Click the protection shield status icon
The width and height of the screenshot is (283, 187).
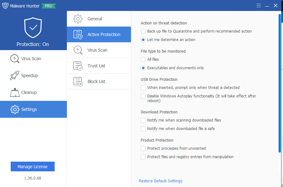[33, 28]
